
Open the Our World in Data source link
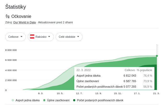(x=24, y=22)
